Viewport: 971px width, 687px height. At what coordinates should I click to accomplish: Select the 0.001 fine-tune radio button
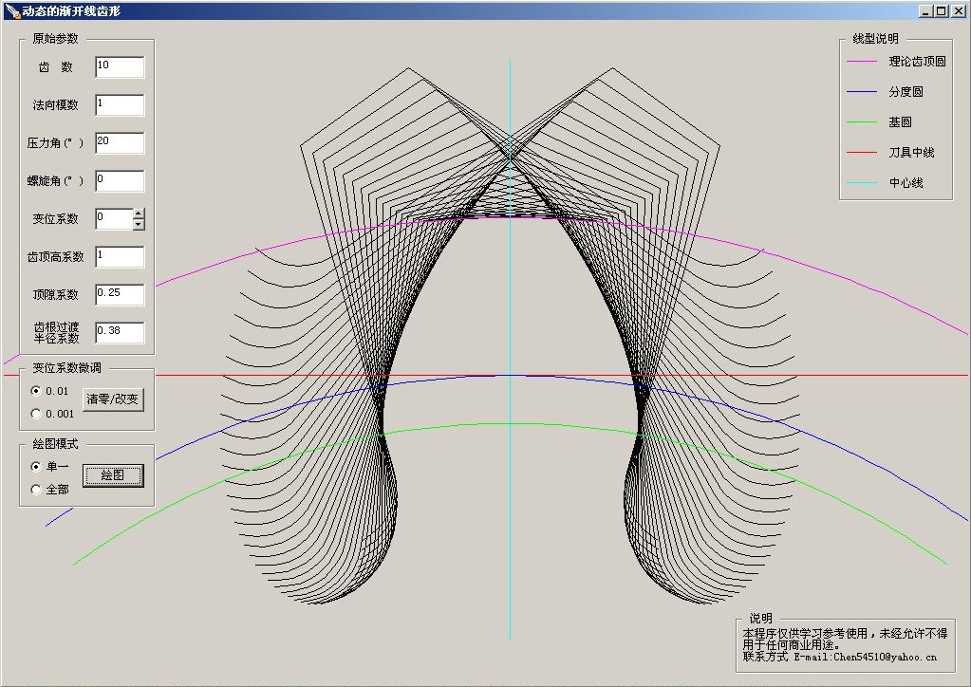point(36,414)
